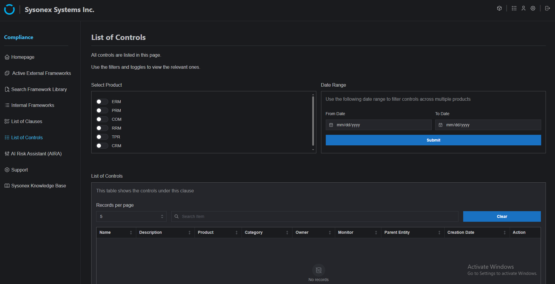Click the From Date calendar icon

pyautogui.click(x=331, y=125)
